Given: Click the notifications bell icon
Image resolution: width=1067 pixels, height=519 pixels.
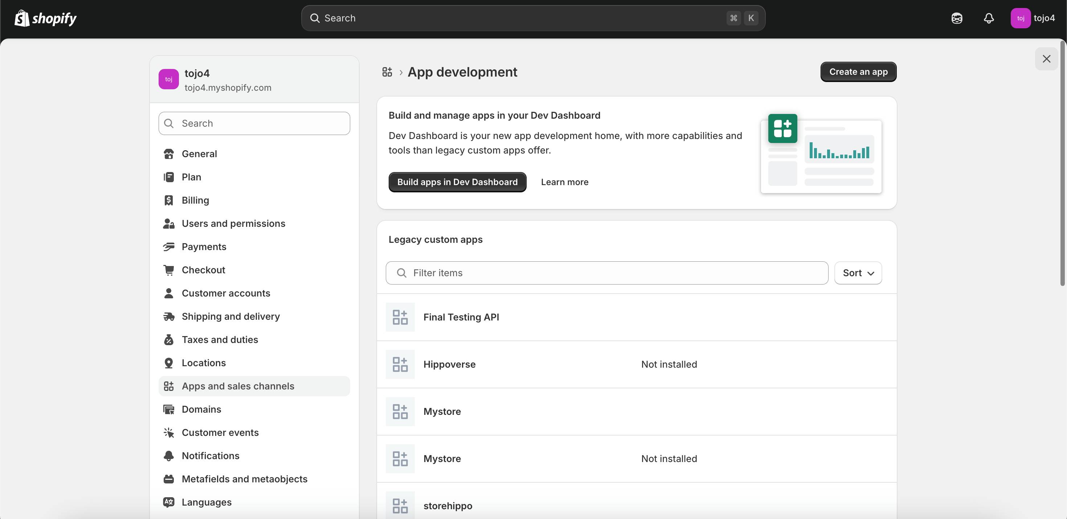Looking at the screenshot, I should pyautogui.click(x=989, y=18).
